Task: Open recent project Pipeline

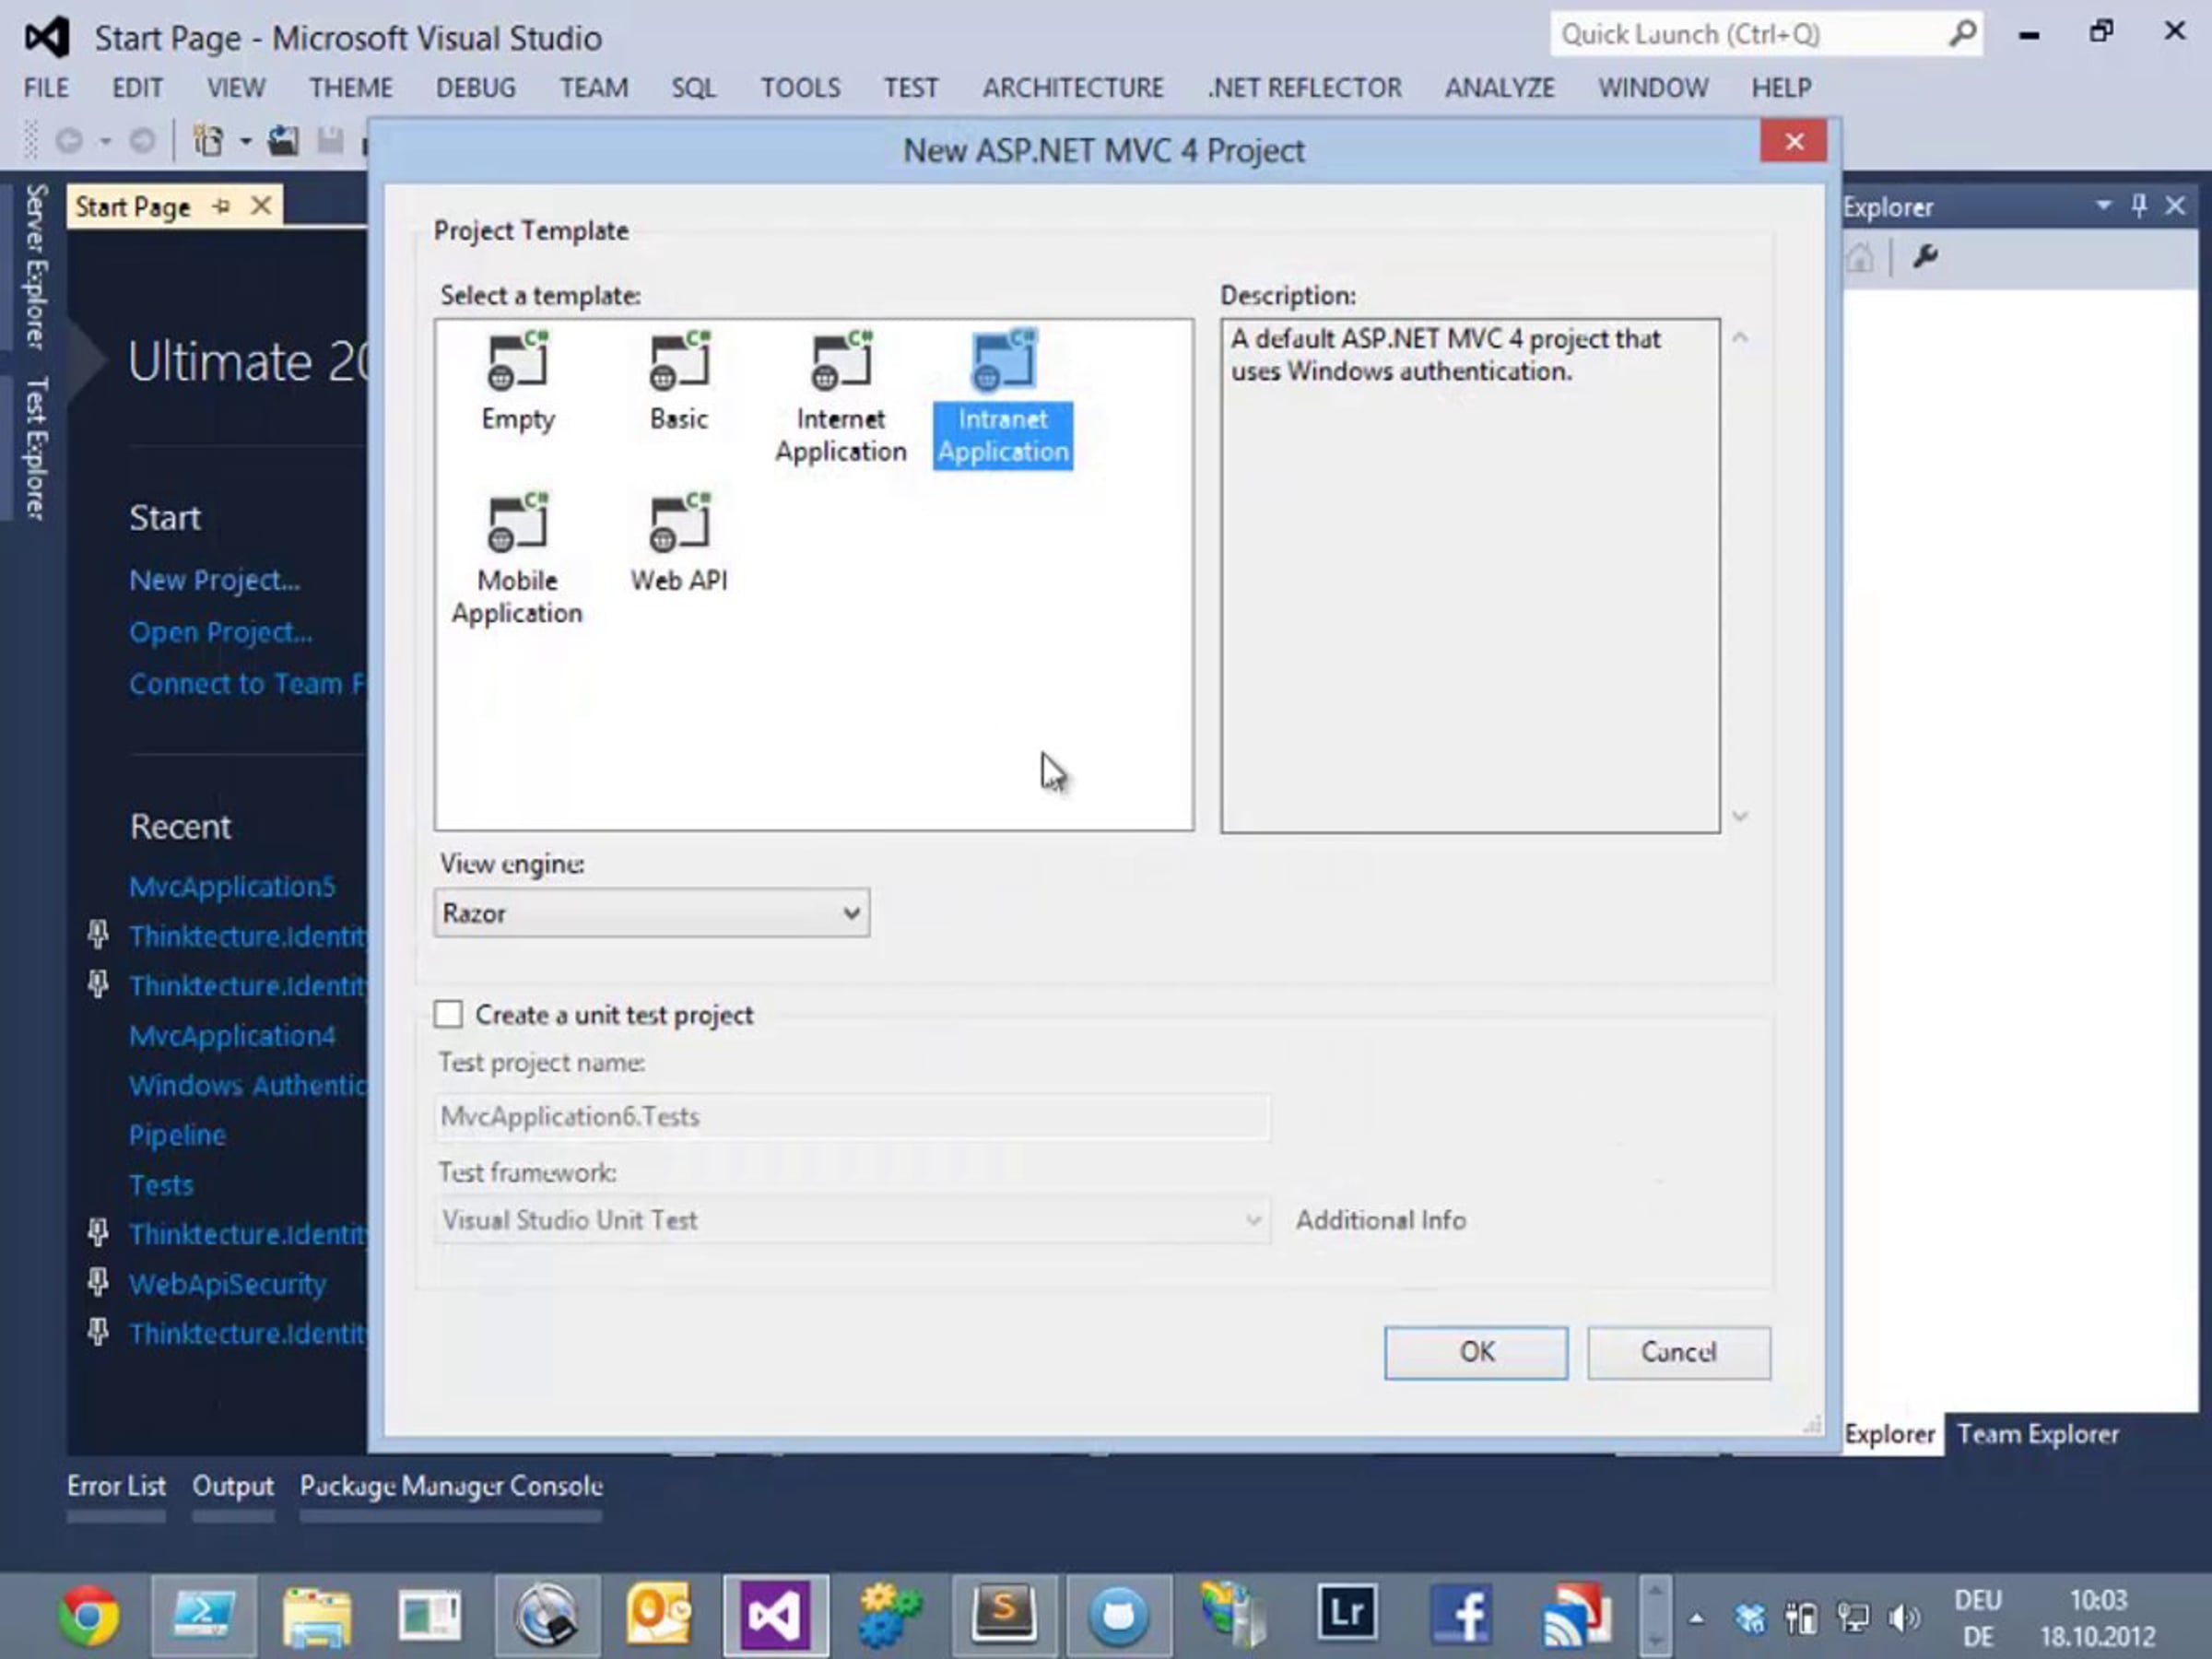Action: 177,1135
